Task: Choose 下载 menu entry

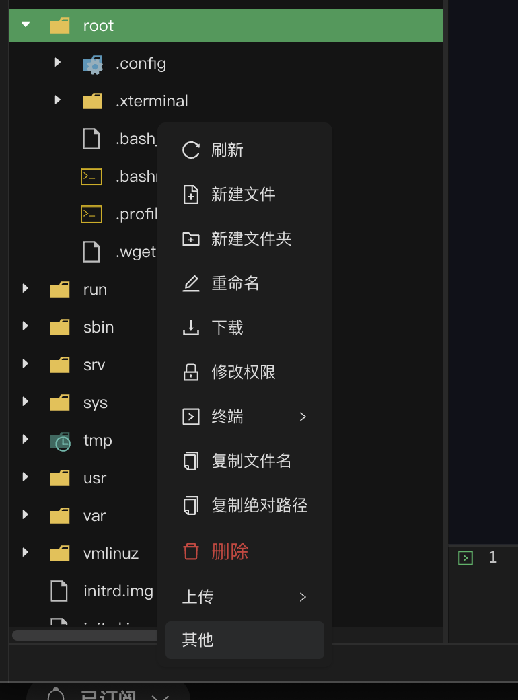Action: click(244, 328)
